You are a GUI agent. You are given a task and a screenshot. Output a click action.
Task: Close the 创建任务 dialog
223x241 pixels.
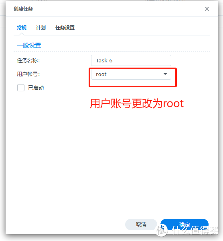click(x=207, y=9)
